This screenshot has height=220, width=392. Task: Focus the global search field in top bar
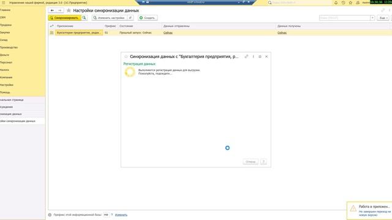tap(301, 2)
